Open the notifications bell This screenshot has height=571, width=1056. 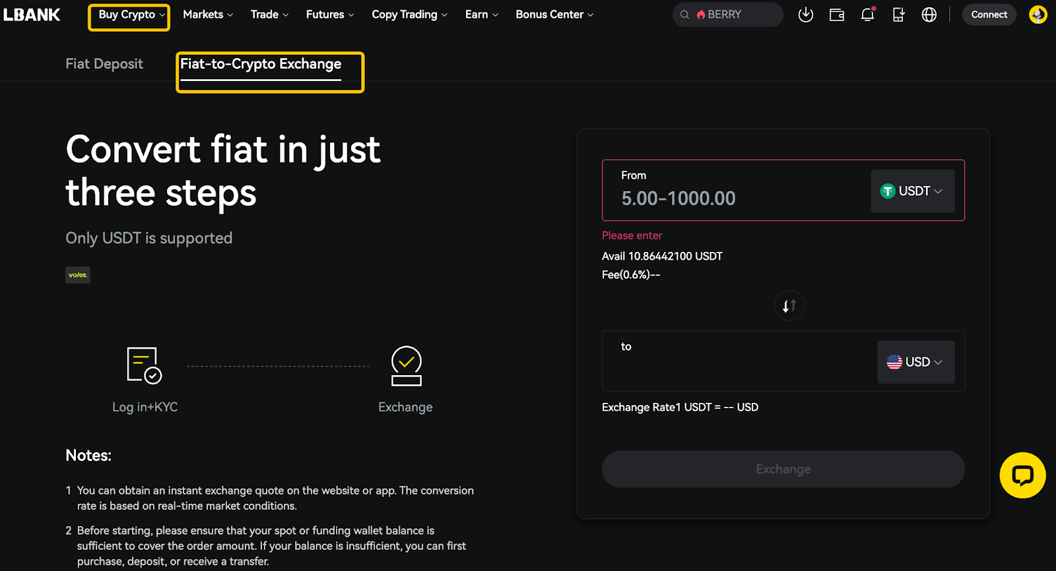coord(868,15)
